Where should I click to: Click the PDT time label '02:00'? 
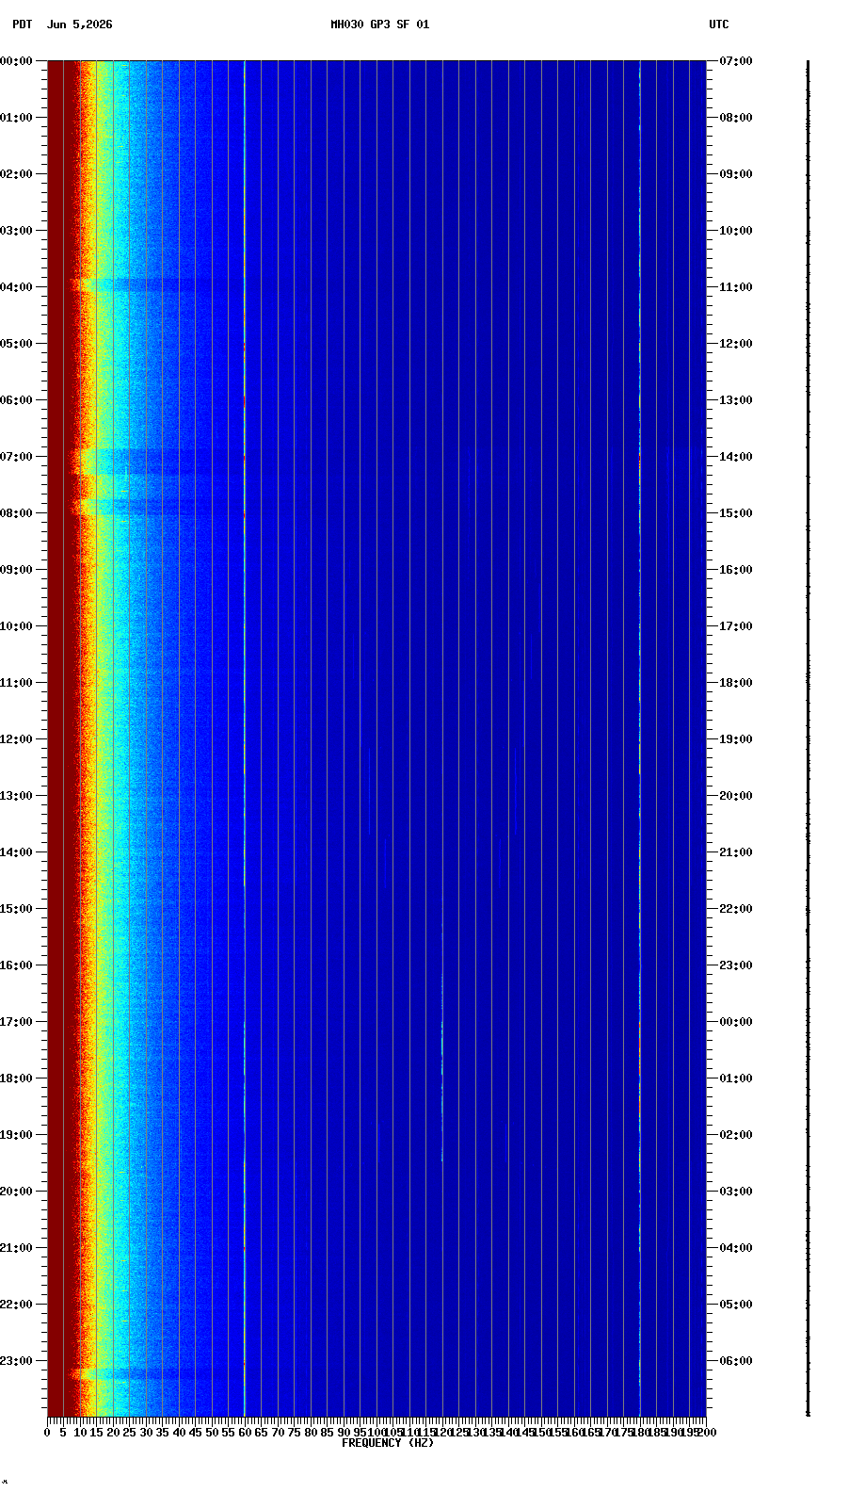pyautogui.click(x=16, y=174)
